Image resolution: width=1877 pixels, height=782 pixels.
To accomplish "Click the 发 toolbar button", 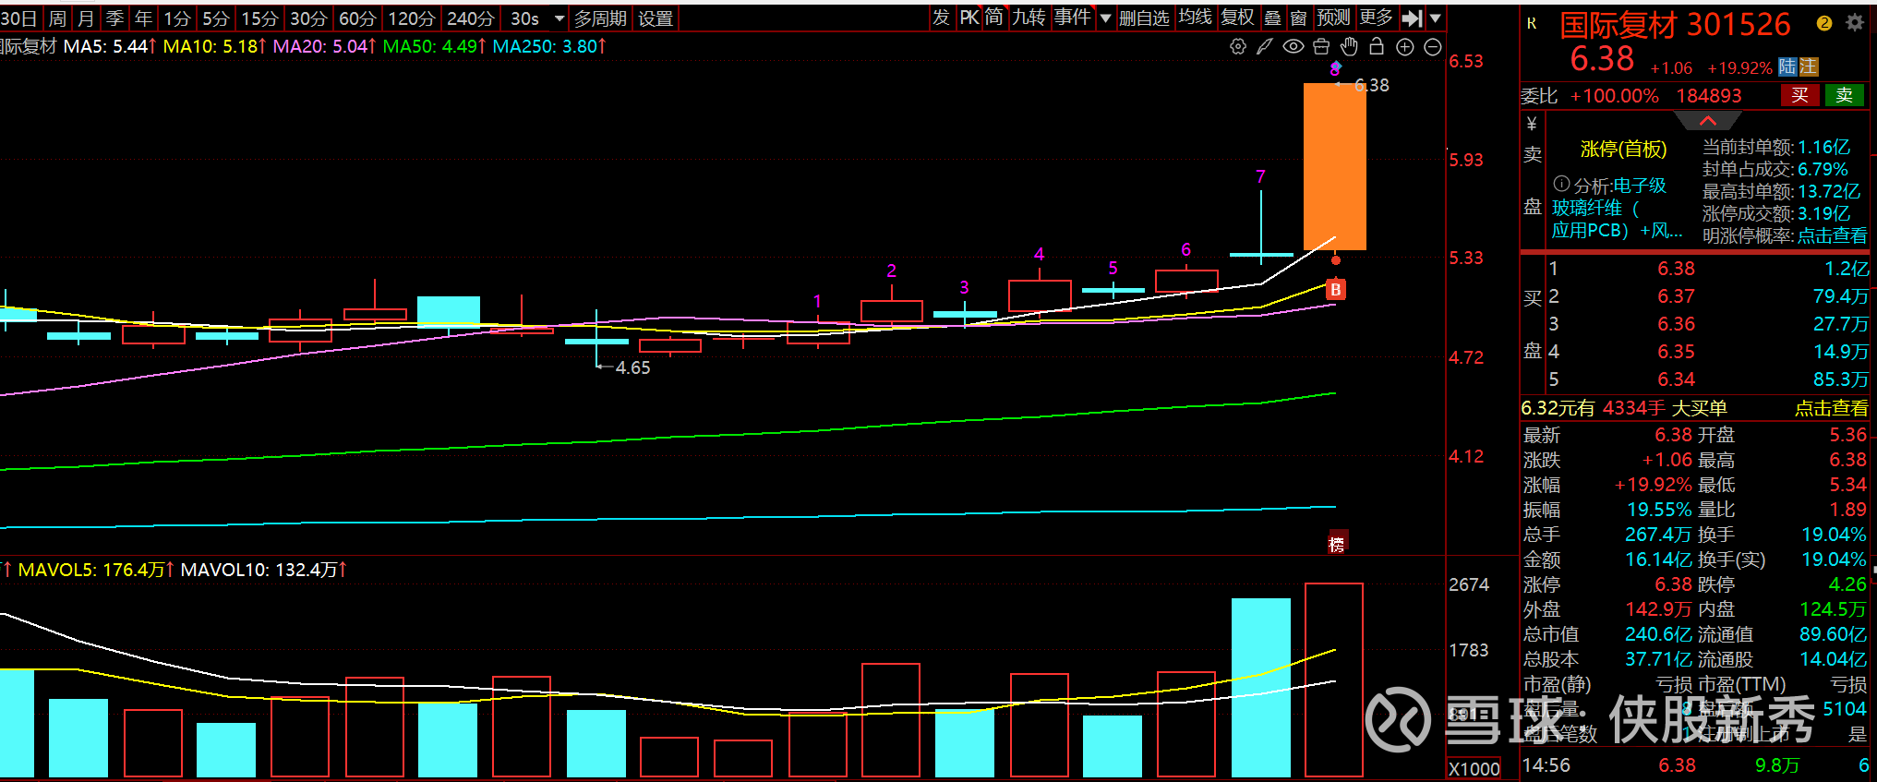I will (x=941, y=18).
